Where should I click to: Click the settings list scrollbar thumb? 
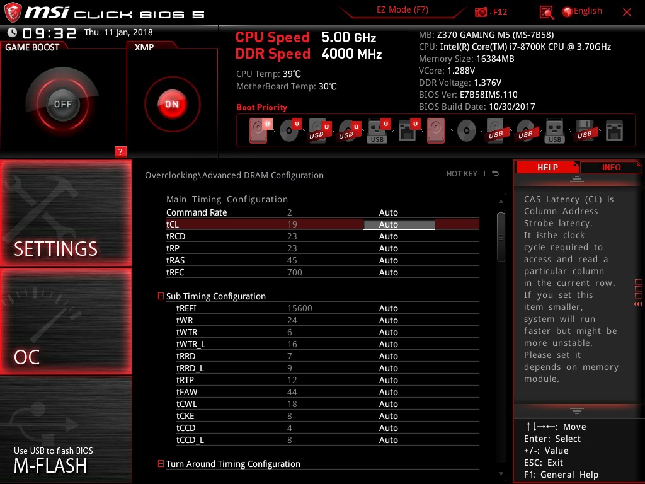[501, 237]
